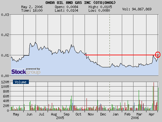Image resolution: width=162 pixels, height=122 pixels.
Task: Click the Vol: 94,867,869 text
Action: [137, 9]
